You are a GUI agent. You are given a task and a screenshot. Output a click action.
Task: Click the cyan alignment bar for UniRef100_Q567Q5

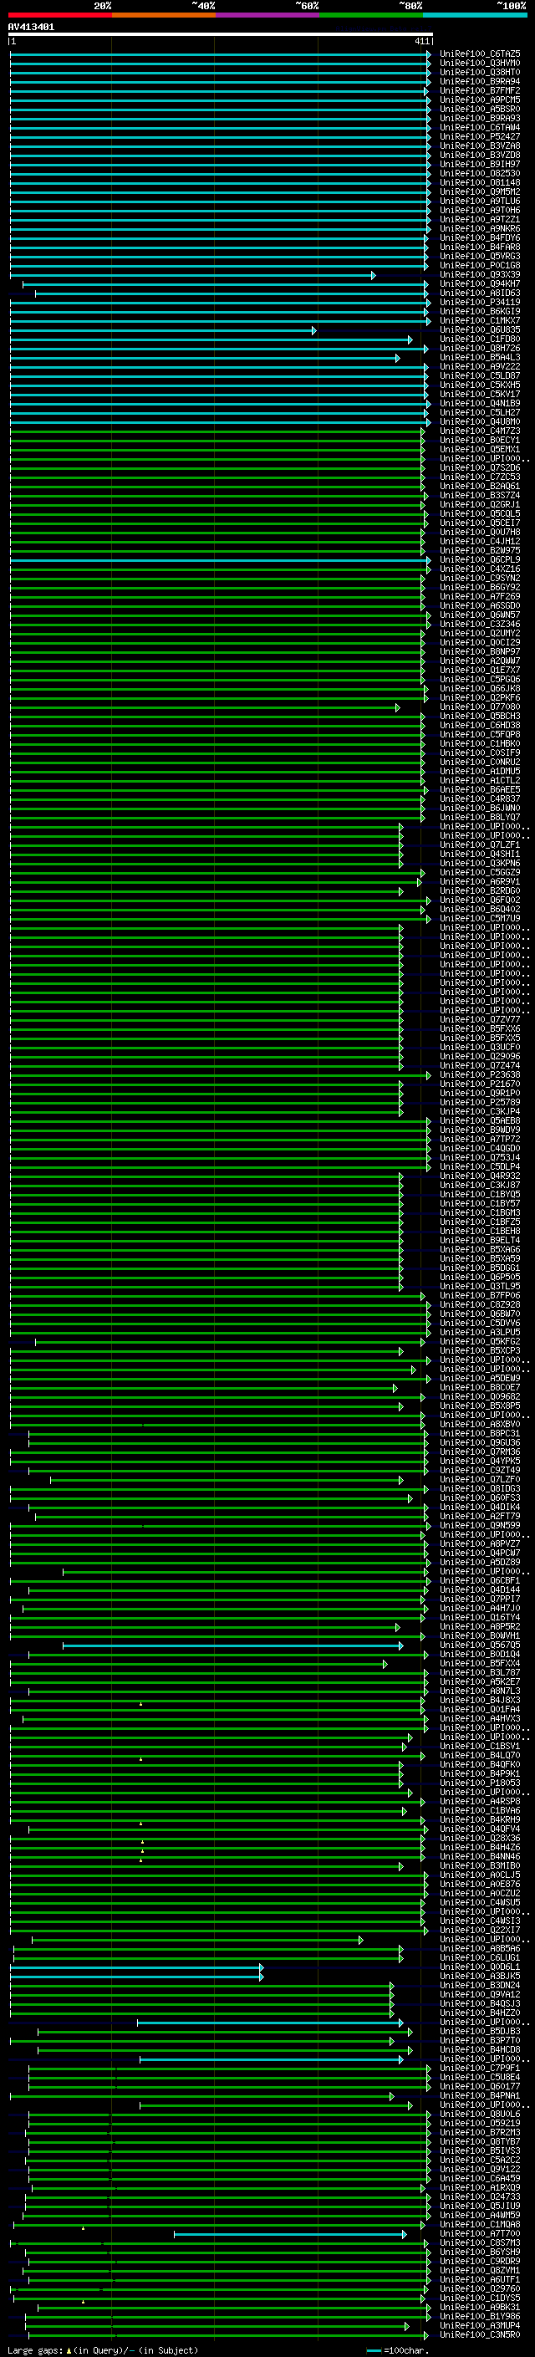(x=233, y=1645)
